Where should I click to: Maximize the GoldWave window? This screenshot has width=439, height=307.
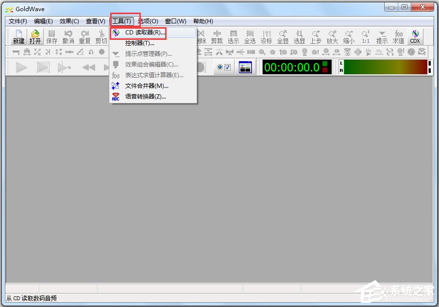tap(405, 7)
